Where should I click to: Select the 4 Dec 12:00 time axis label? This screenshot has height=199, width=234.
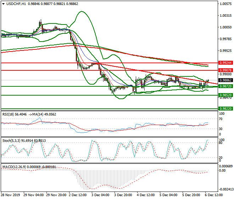tap(146, 195)
